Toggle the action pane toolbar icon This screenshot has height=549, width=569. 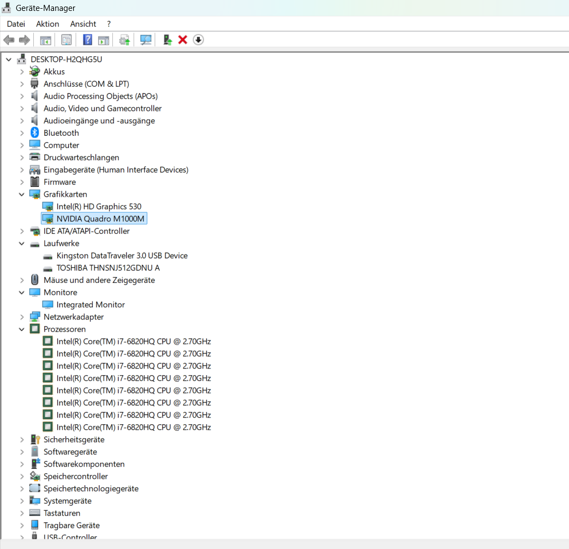(104, 40)
